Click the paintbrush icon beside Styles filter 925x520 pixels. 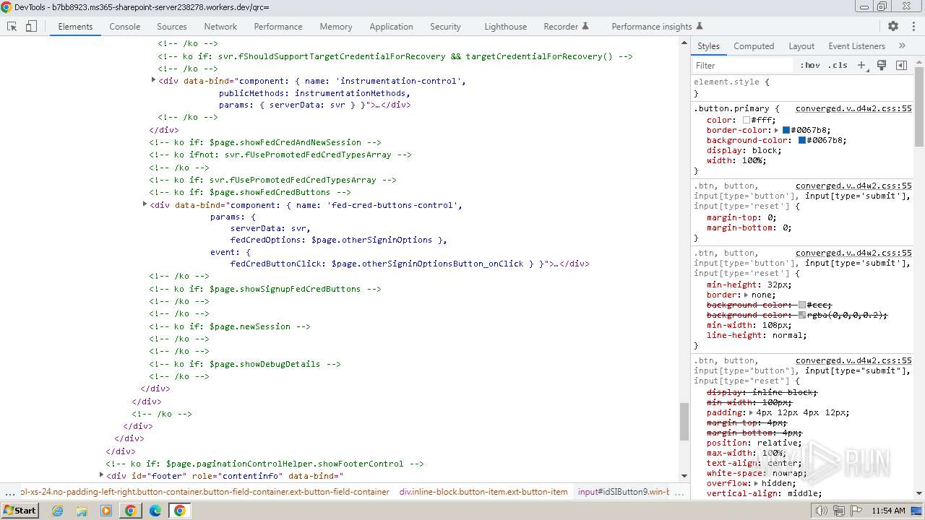coord(882,65)
